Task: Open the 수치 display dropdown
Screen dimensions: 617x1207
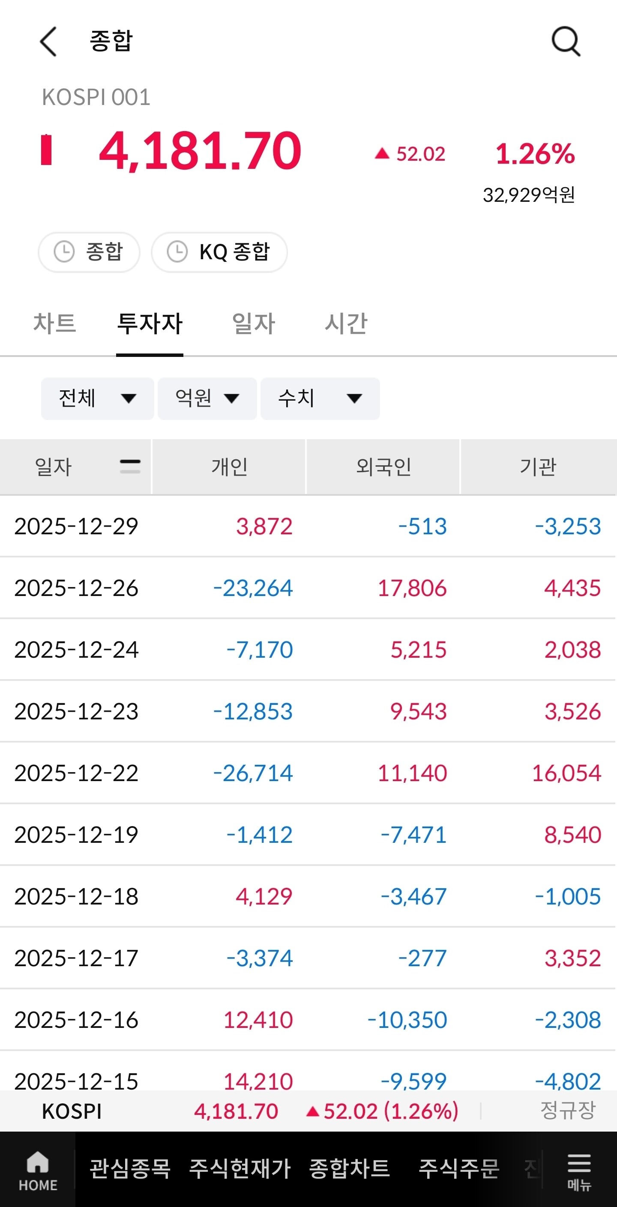Action: click(320, 398)
